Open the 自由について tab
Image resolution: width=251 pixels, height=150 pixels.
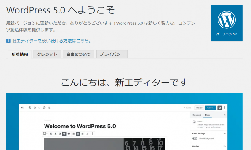78,54
